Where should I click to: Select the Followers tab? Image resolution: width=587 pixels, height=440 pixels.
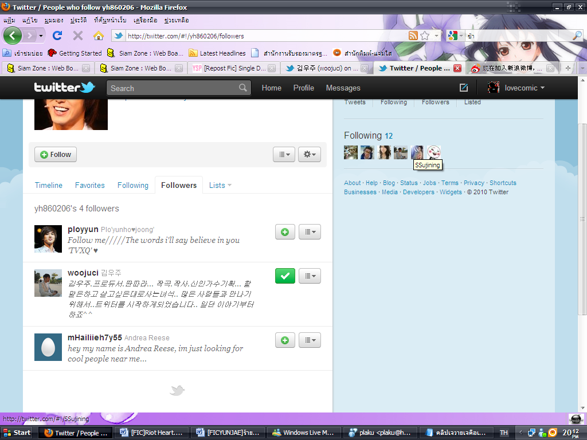179,185
